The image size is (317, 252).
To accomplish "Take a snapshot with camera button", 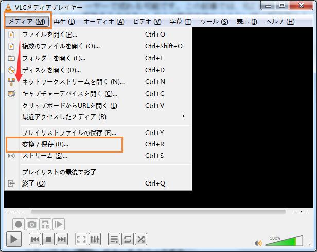I will [x=32, y=224].
